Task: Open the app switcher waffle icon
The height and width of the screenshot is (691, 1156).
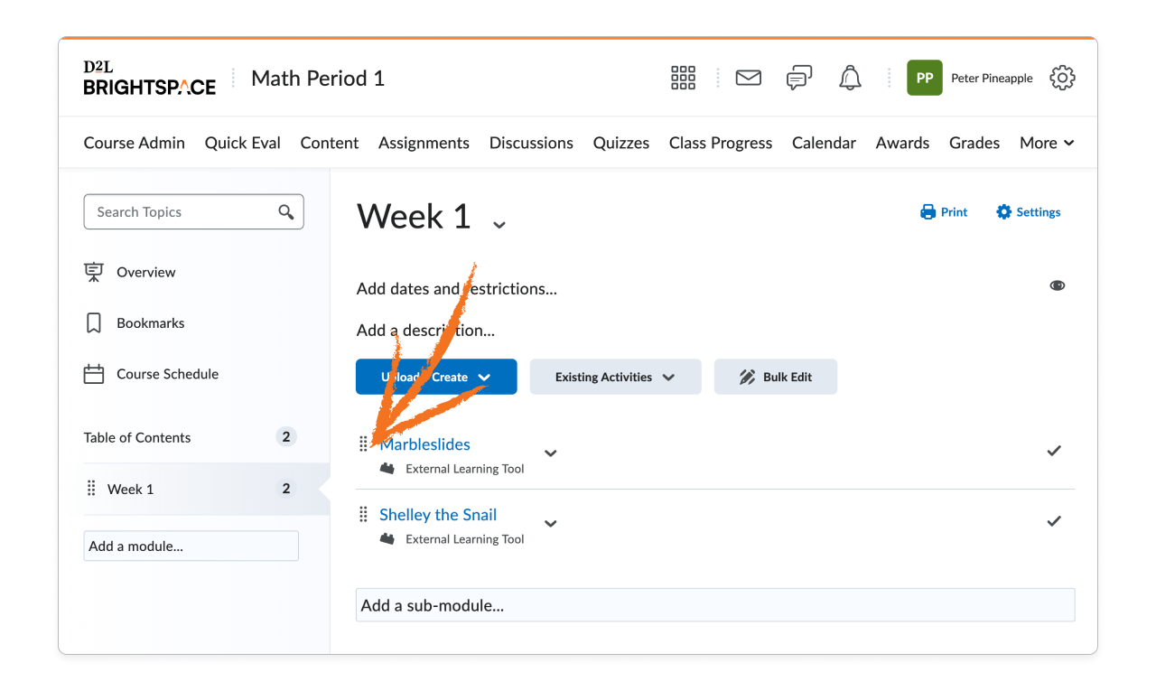Action: [683, 78]
